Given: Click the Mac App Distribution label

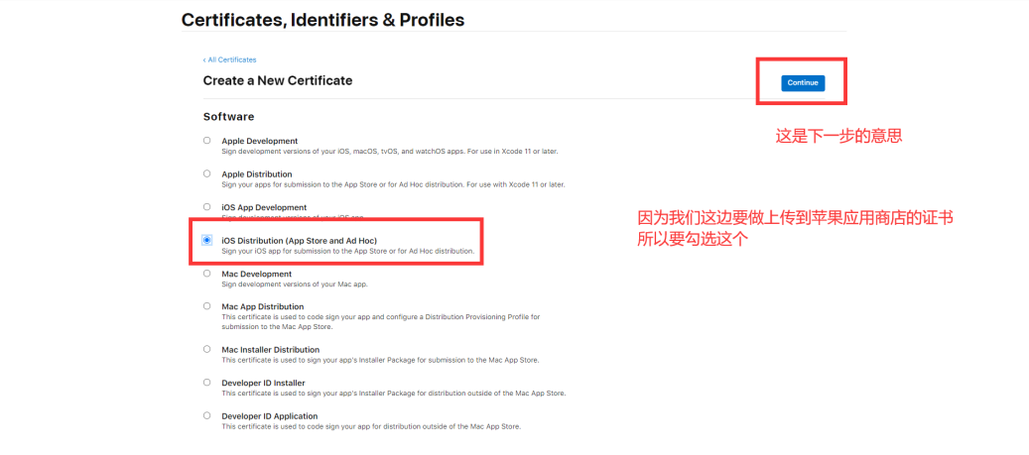Looking at the screenshot, I should pyautogui.click(x=263, y=306).
